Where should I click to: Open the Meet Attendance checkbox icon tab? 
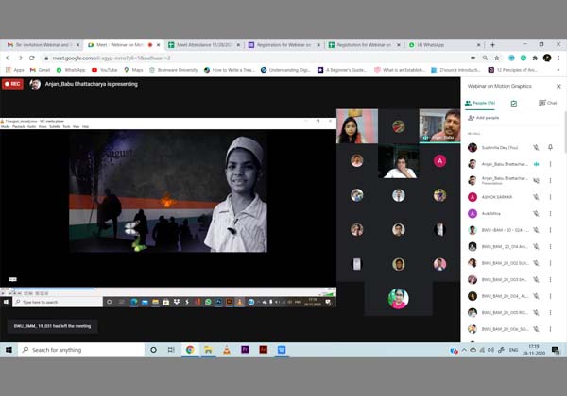(x=514, y=104)
